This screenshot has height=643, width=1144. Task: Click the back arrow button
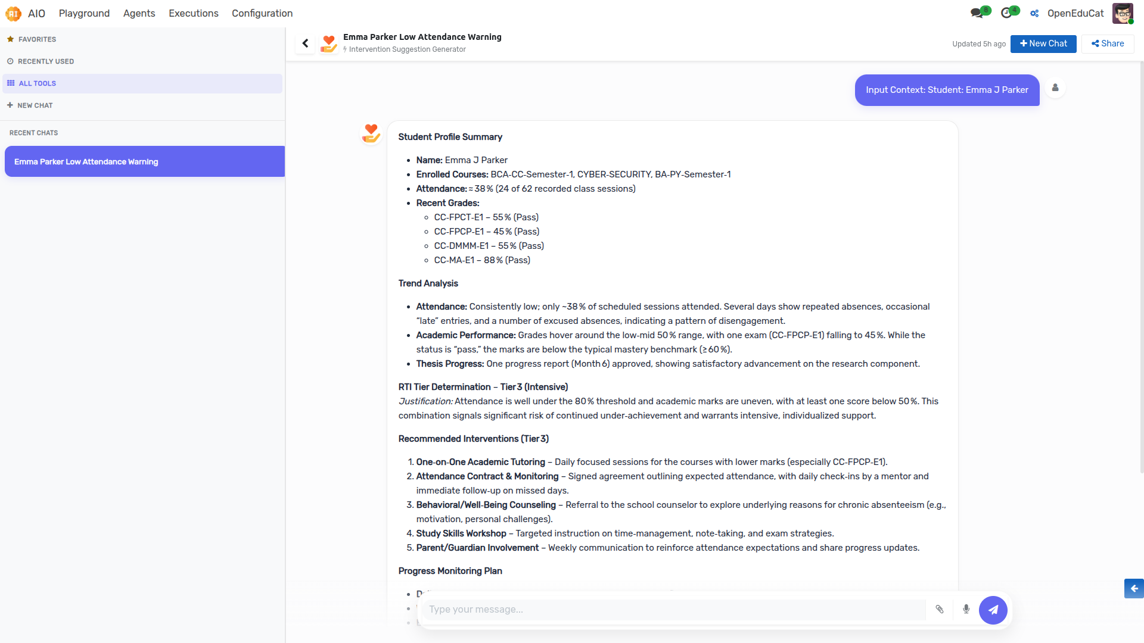(305, 43)
